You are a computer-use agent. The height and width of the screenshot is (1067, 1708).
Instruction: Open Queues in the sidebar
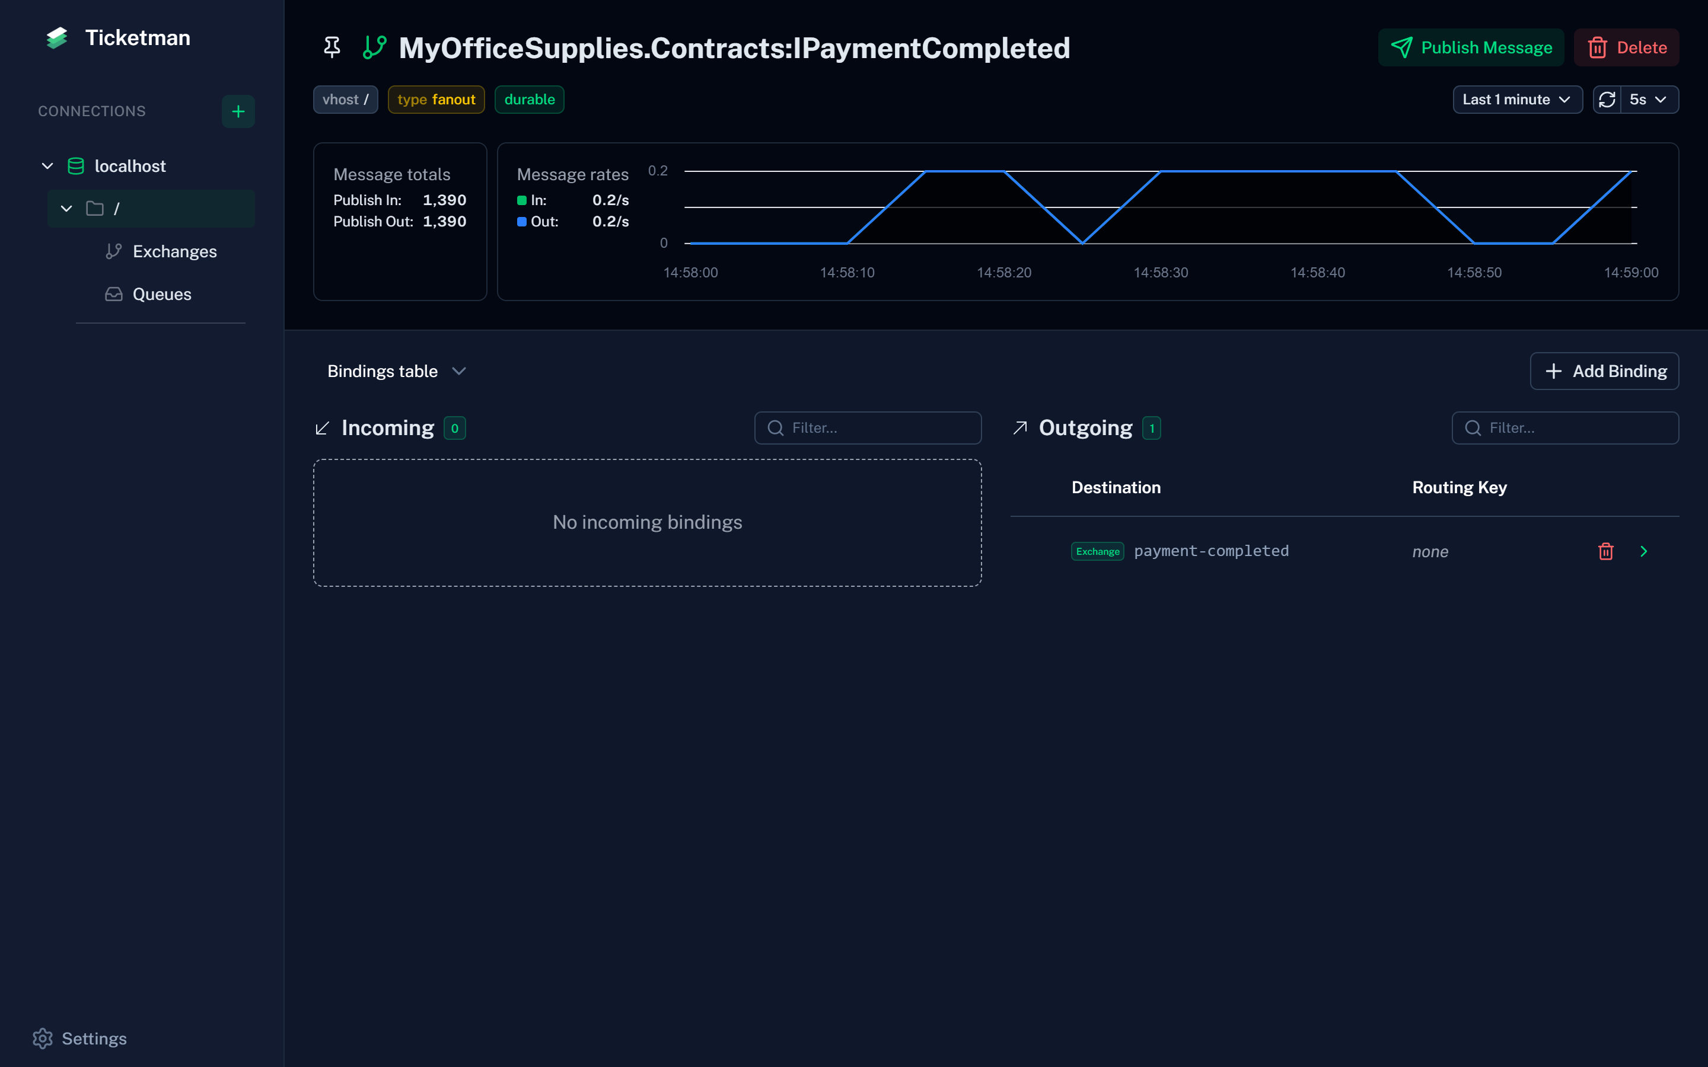tap(162, 294)
